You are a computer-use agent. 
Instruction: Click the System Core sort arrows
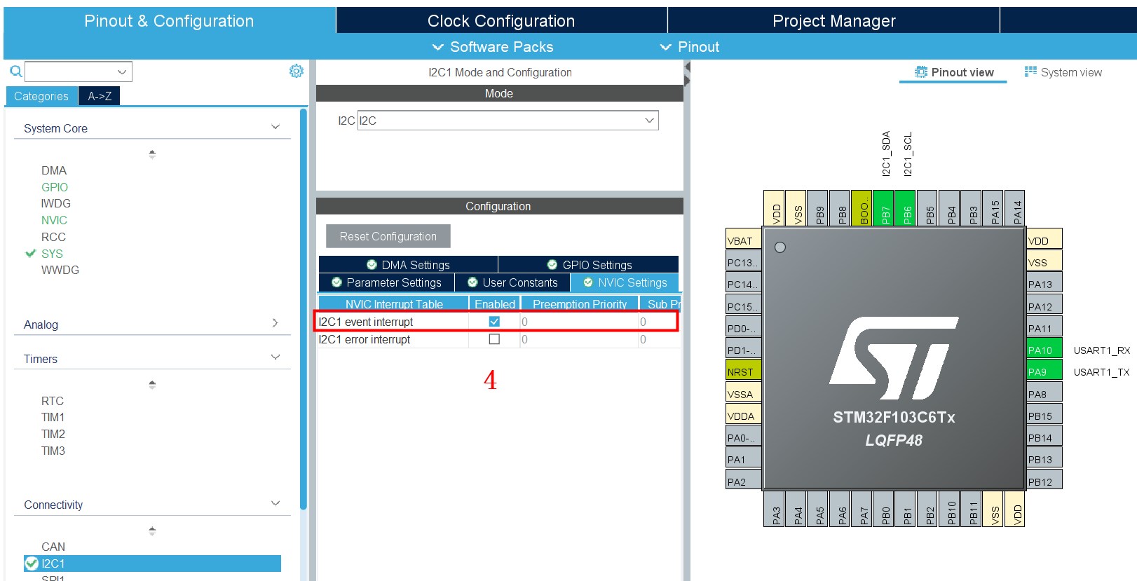click(152, 154)
